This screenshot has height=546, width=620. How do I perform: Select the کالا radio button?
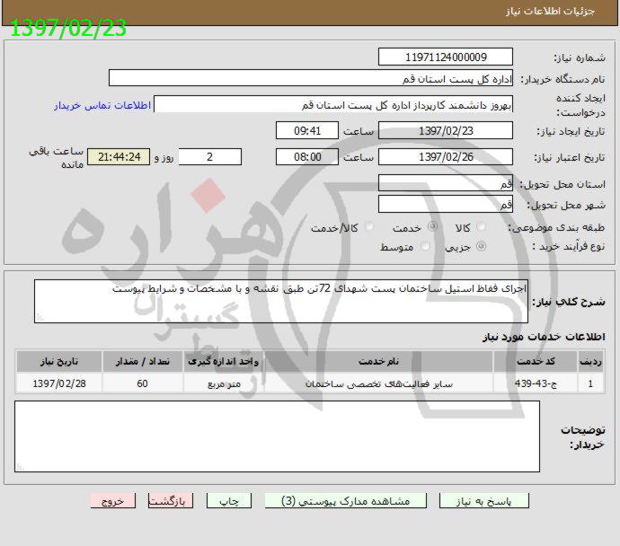click(x=482, y=227)
